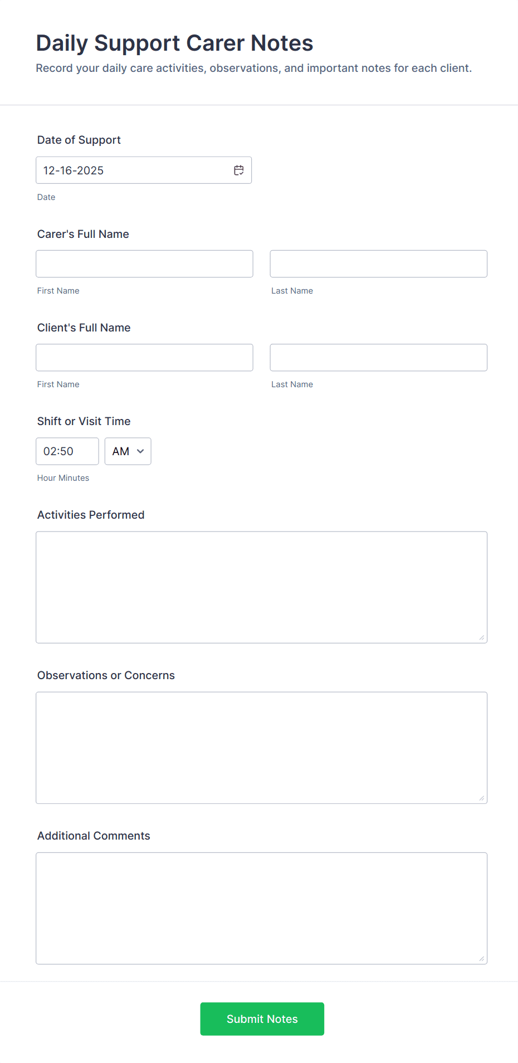Click the resize handle of Additional Comments box

click(481, 954)
